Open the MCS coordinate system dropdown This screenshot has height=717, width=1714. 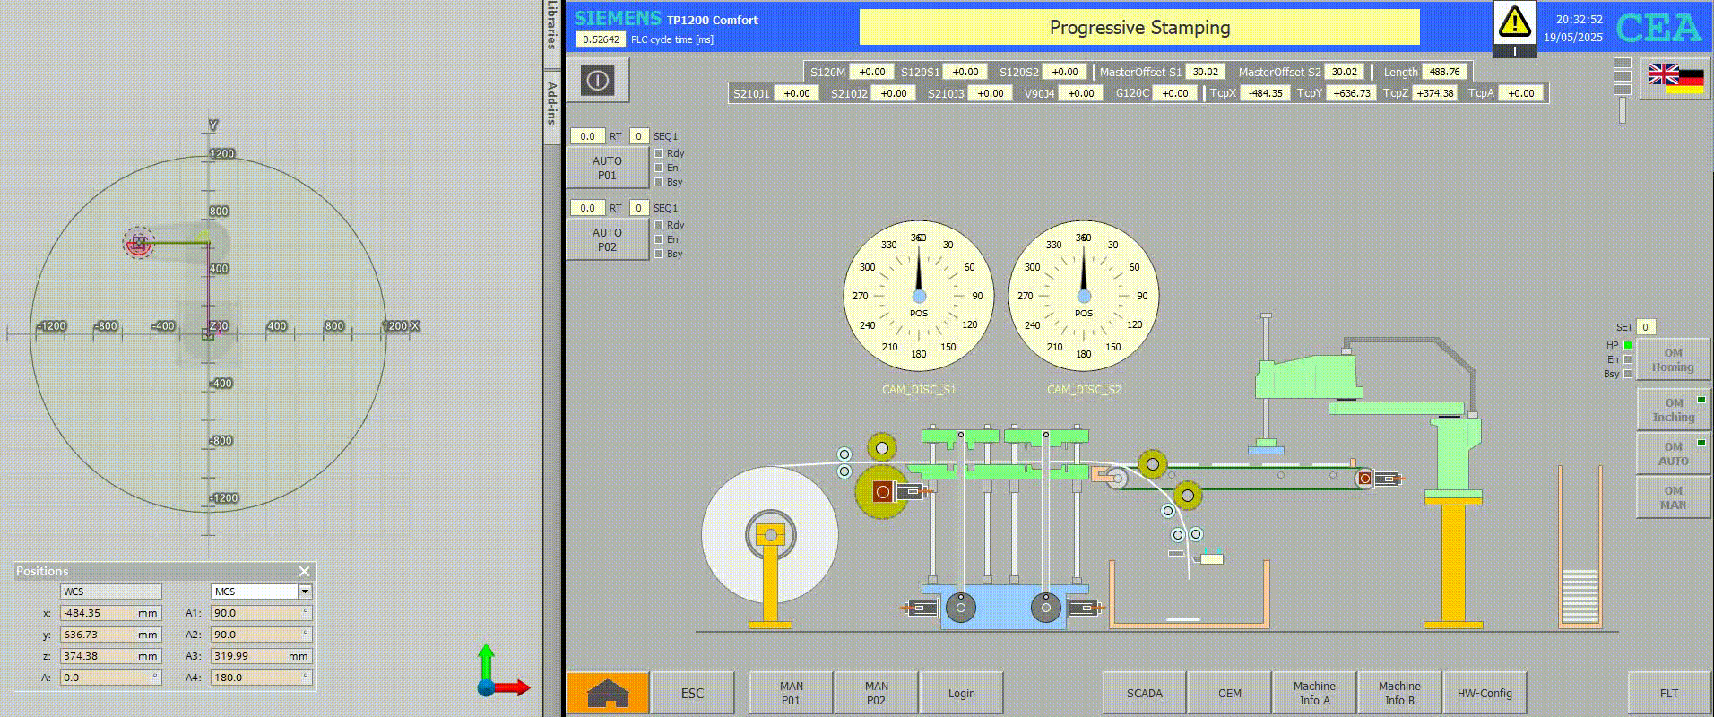(305, 592)
